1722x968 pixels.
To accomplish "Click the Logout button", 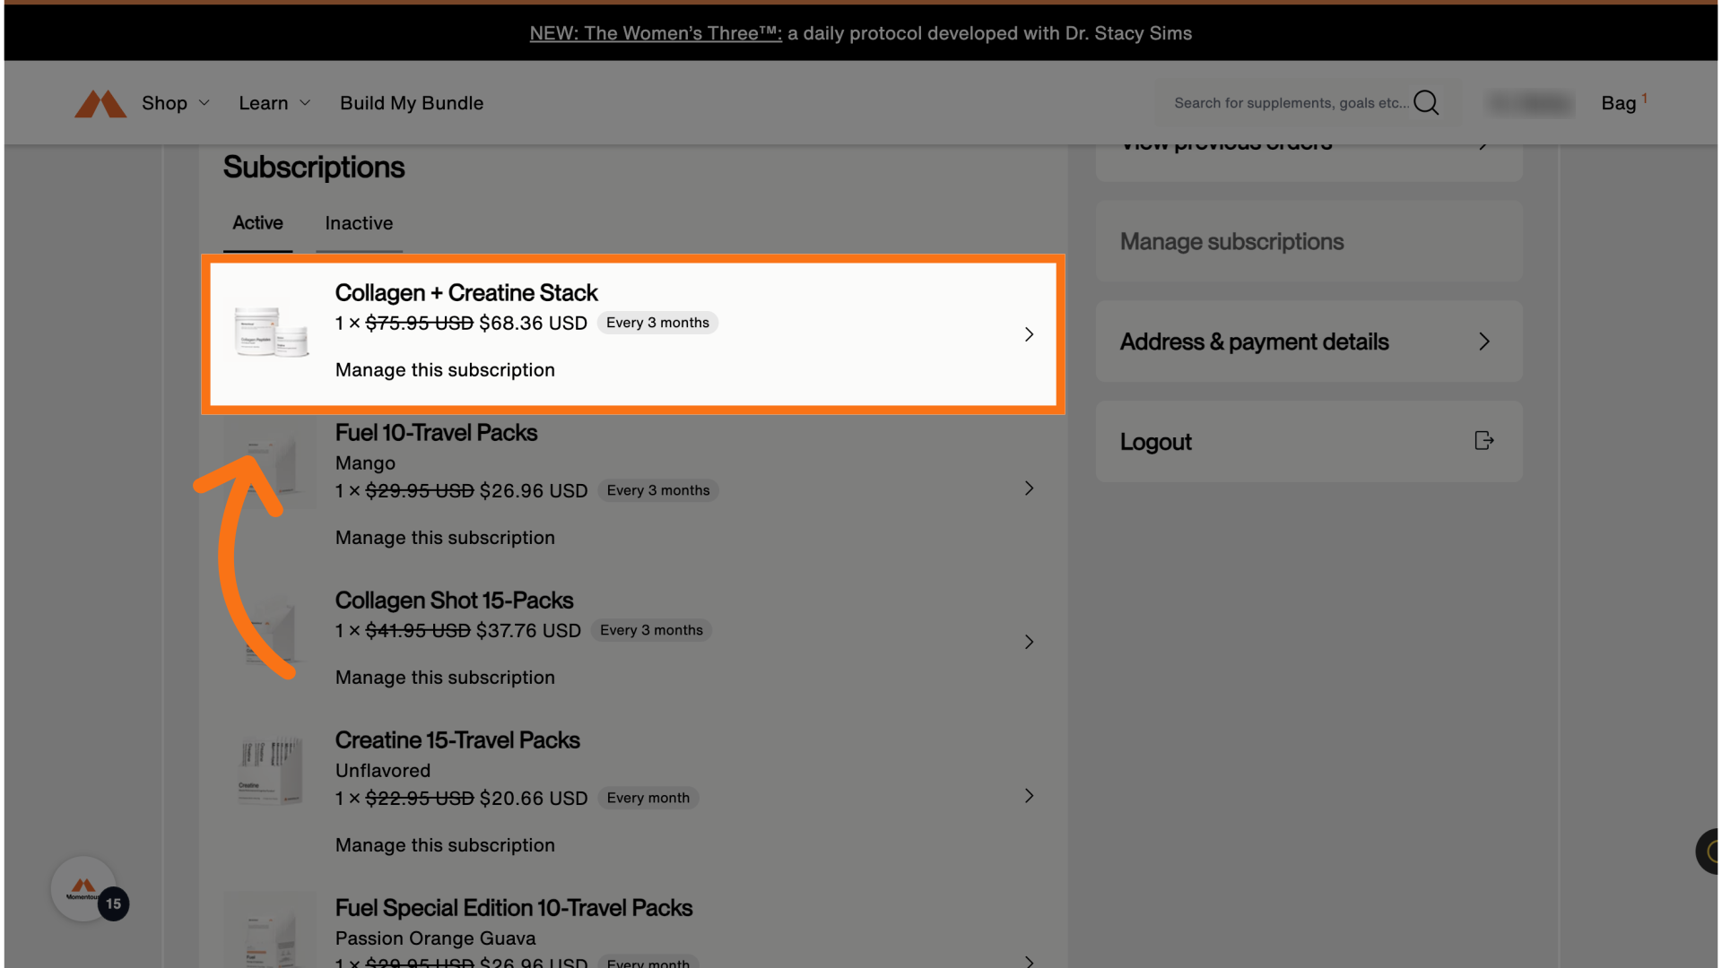I will click(x=1309, y=442).
